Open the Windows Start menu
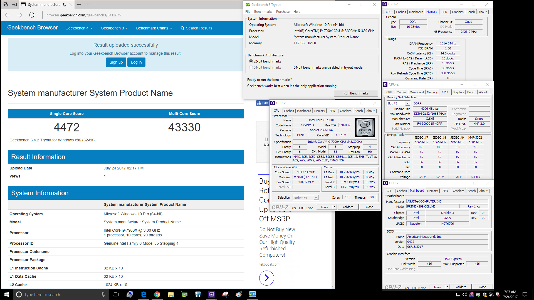This screenshot has width=534, height=300. pyautogui.click(x=7, y=294)
